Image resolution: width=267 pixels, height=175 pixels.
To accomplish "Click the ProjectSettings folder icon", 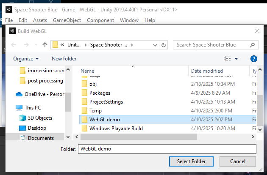I will tap(84, 102).
